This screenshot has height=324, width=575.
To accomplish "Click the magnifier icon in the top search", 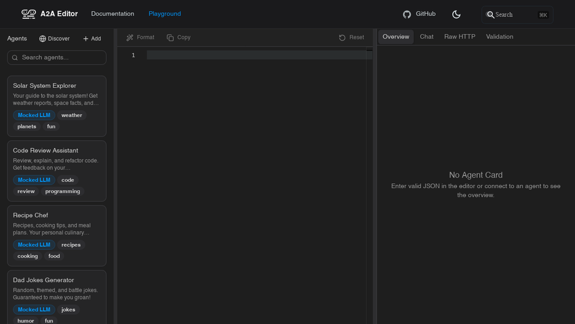I will [490, 15].
